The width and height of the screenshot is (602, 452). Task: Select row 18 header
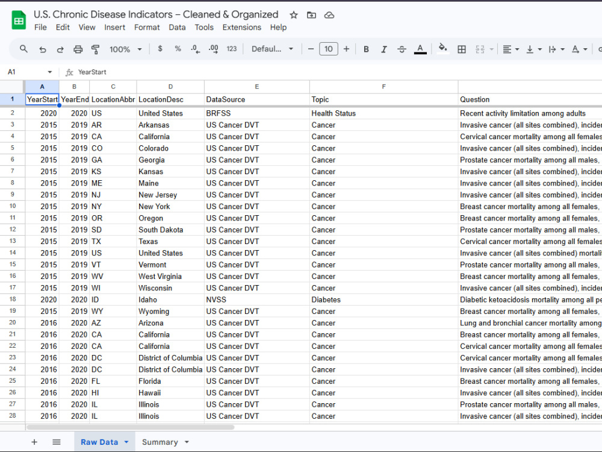(x=13, y=300)
